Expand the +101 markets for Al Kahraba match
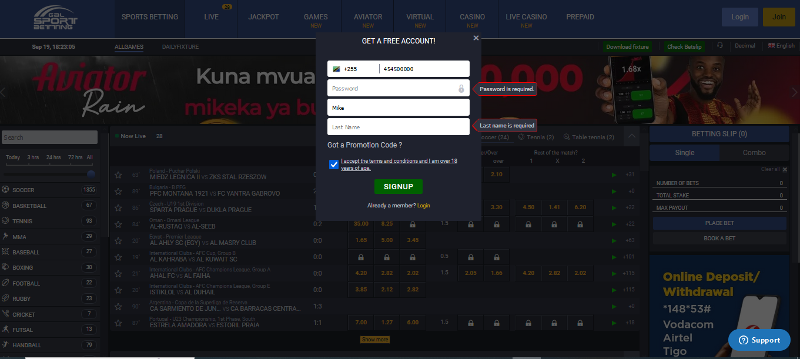This screenshot has height=359, width=800. 629,257
